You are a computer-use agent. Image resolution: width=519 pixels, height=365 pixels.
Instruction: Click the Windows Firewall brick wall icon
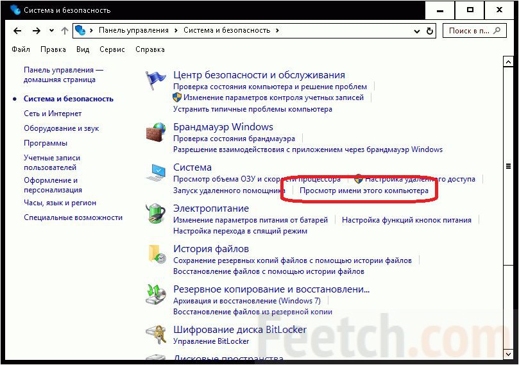[x=155, y=132]
